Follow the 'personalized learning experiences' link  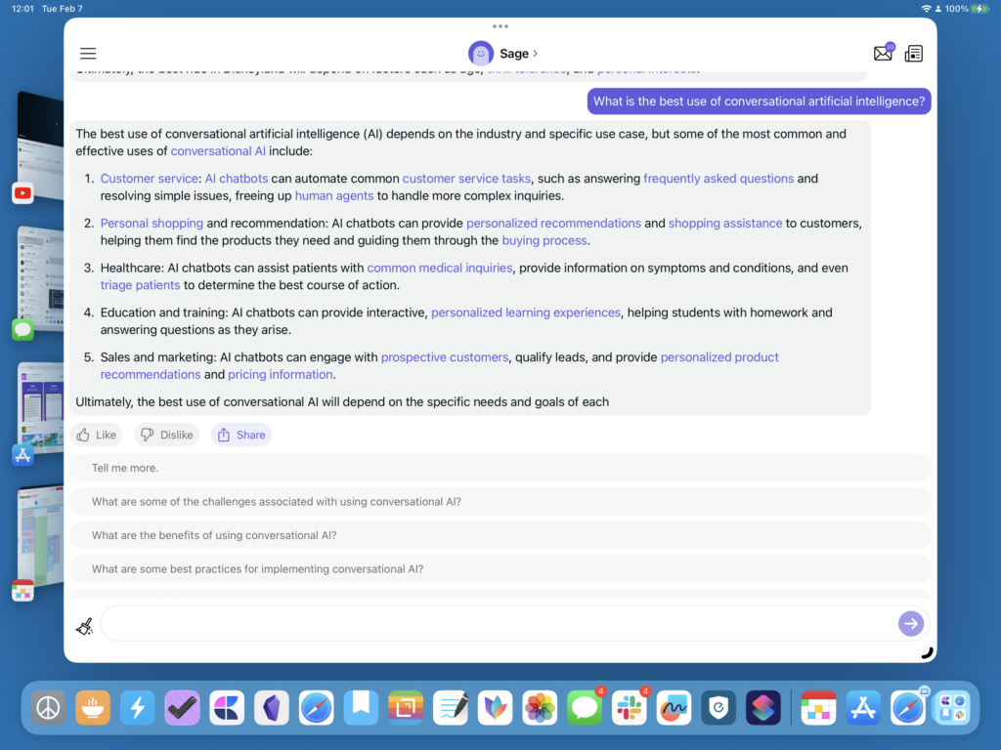(x=525, y=312)
